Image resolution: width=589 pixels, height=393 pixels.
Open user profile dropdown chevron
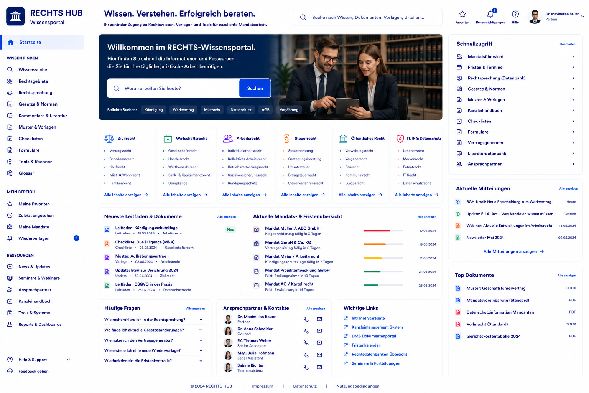coord(582,17)
